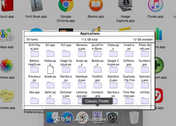Launch Safari from the Dock
The image size is (176, 126).
pos(67,118)
